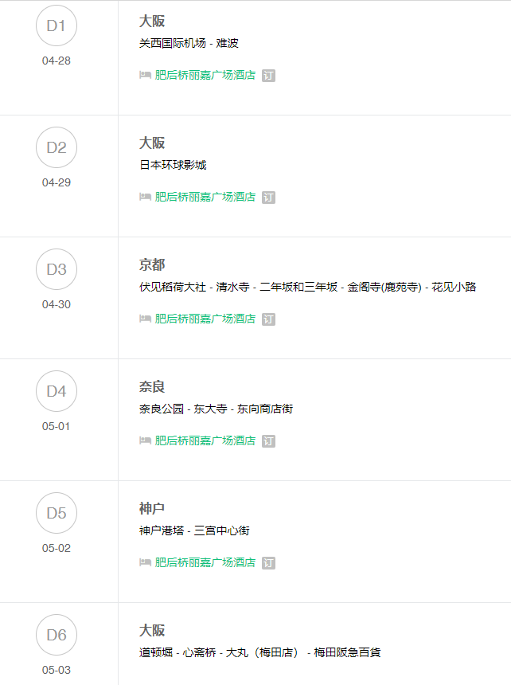Open the hotel link under 日本环球影城

[205, 198]
